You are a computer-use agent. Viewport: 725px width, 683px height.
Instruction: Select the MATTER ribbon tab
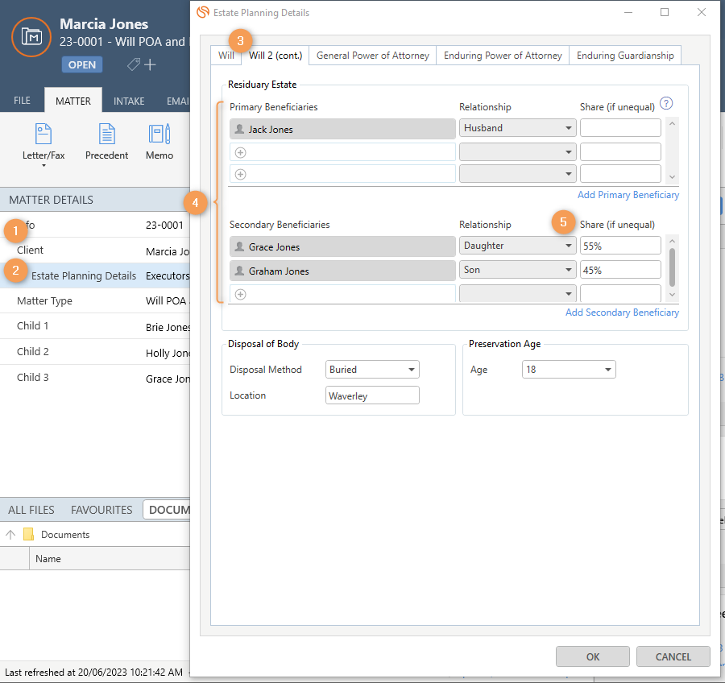[73, 101]
